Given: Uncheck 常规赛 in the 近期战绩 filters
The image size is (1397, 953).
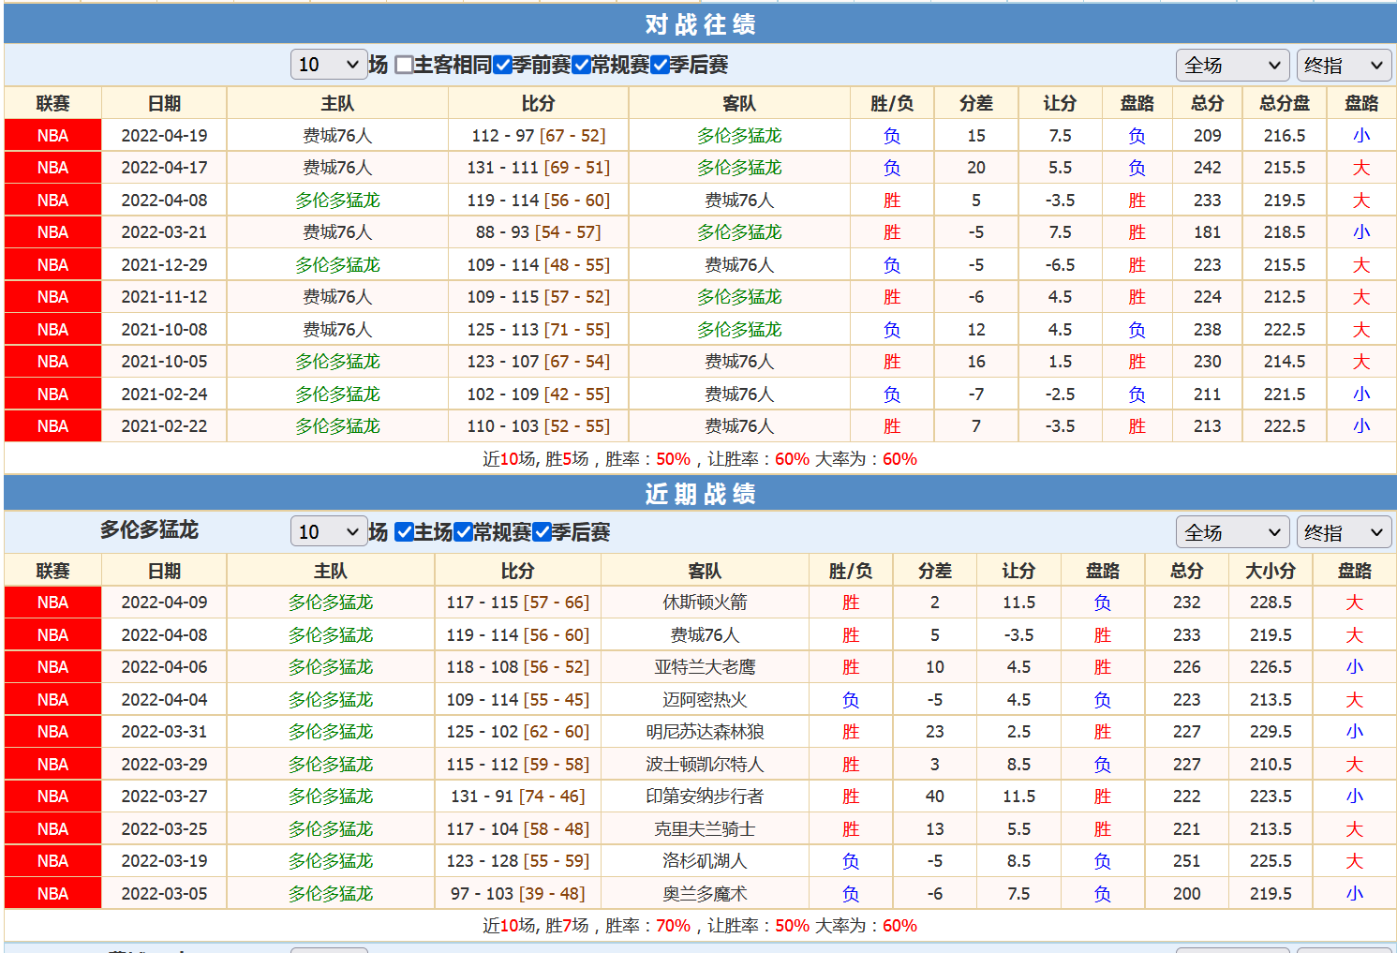Looking at the screenshot, I should (x=463, y=532).
